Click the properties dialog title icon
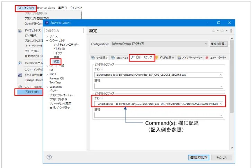Screen dimensions: 252x168 47,23
